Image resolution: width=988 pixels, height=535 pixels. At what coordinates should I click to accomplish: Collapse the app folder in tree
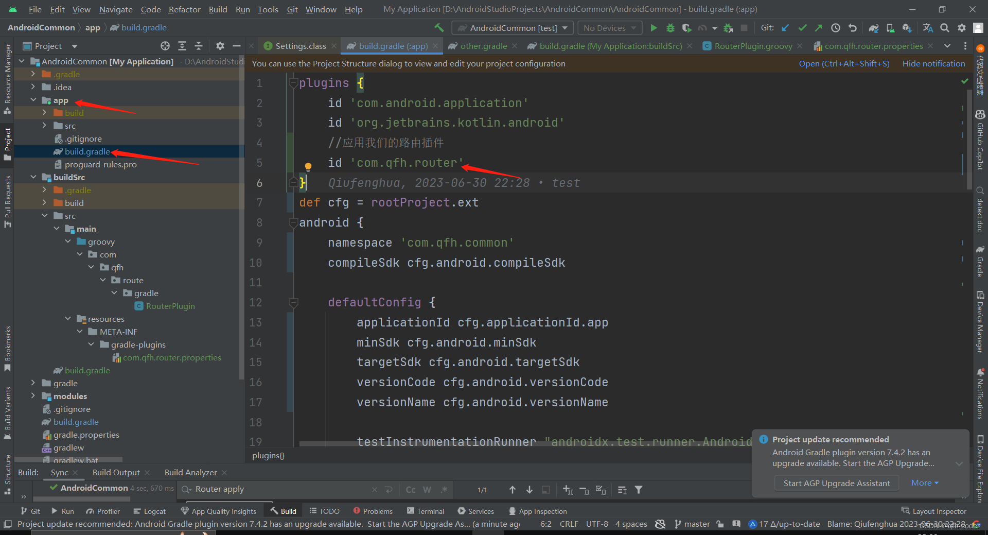click(33, 100)
